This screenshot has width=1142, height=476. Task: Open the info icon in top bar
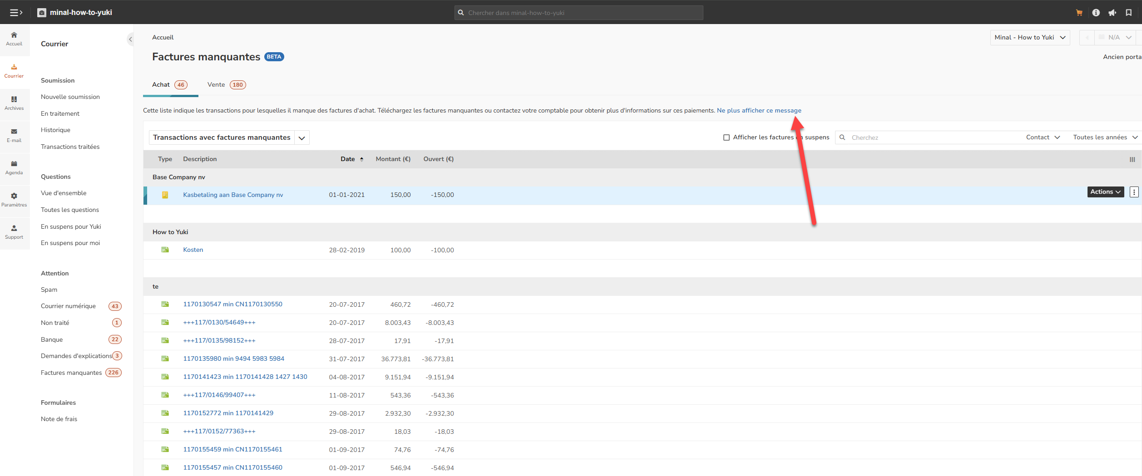1096,13
